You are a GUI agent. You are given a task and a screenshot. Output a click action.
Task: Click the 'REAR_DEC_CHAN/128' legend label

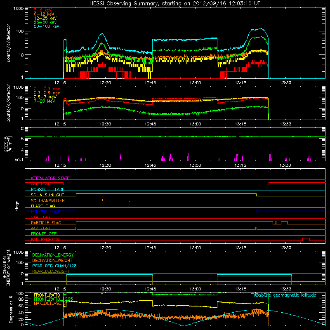point(54,266)
